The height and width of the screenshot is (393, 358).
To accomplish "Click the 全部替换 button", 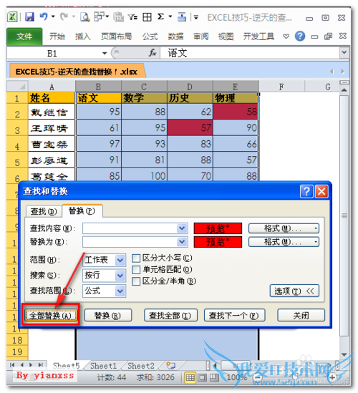I will [51, 315].
